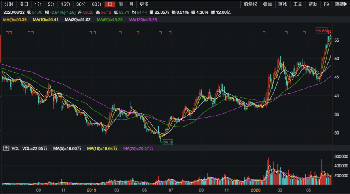This screenshot has width=350, height=194.
Task: Open the 画线 drawing tools
Action: click(282, 4)
